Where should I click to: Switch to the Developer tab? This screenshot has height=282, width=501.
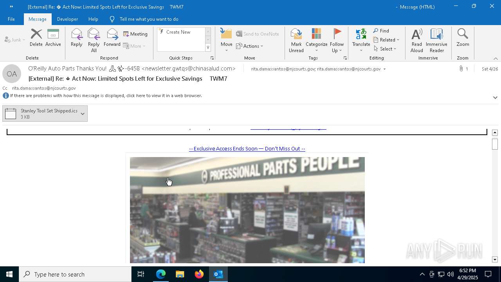67,19
